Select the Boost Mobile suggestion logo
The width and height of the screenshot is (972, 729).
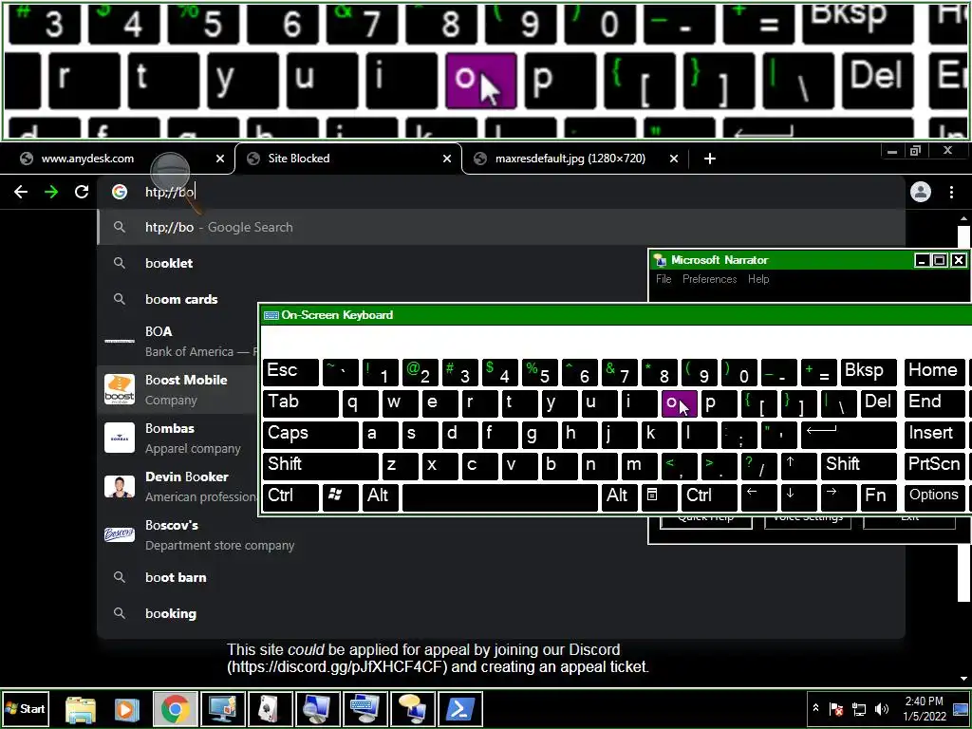pyautogui.click(x=120, y=389)
